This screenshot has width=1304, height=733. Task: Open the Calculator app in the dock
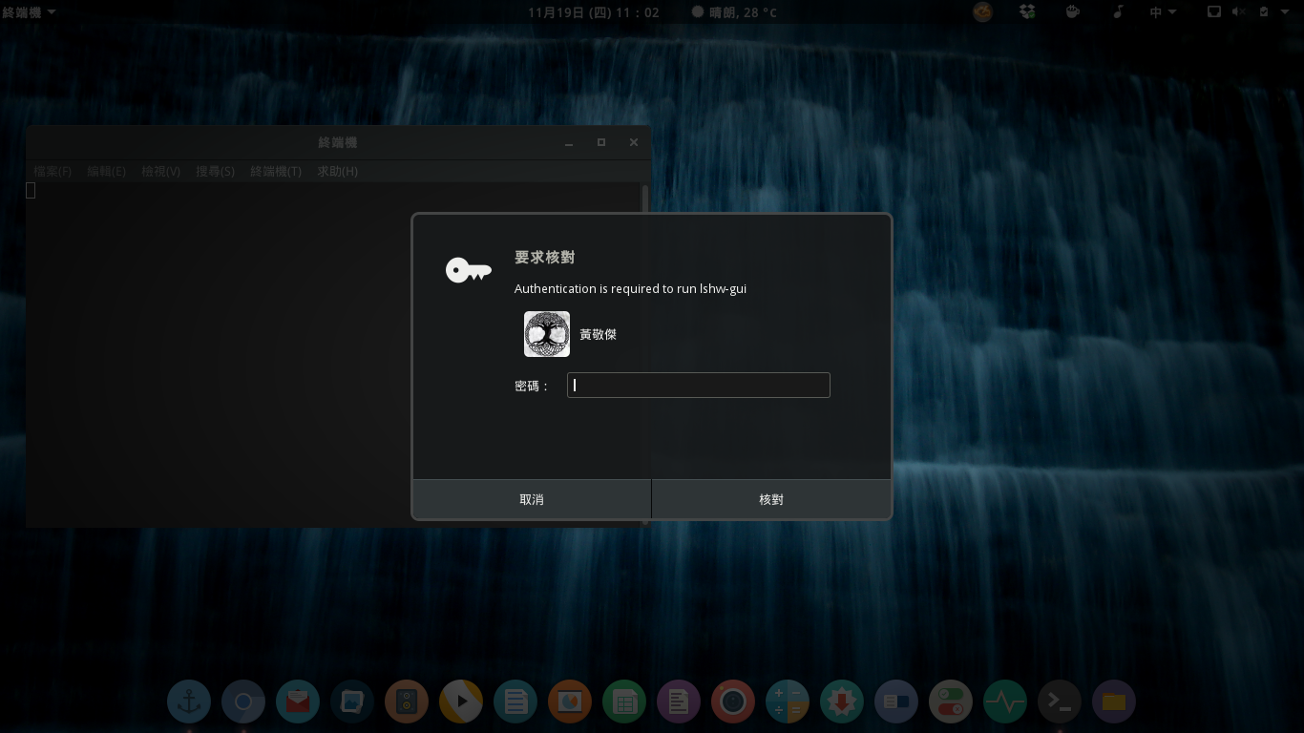tap(787, 702)
